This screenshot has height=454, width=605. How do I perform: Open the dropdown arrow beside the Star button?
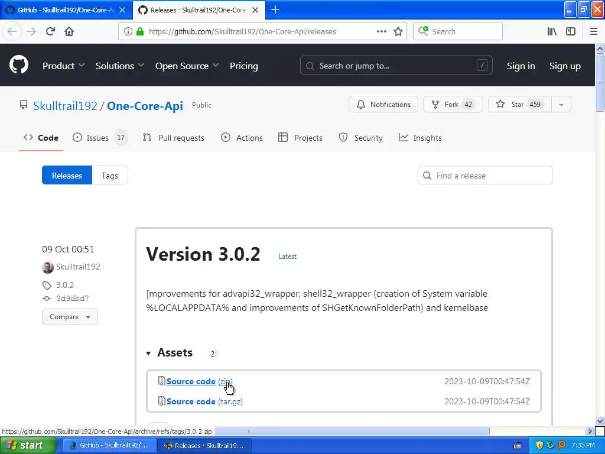coord(561,105)
